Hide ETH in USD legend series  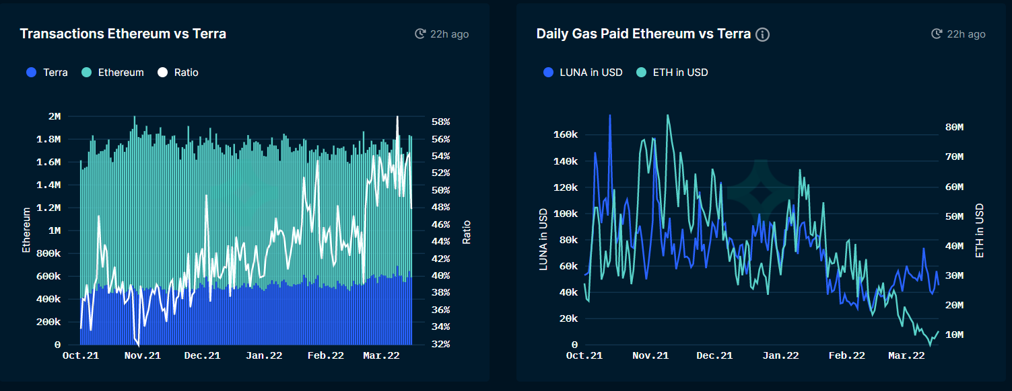point(673,72)
